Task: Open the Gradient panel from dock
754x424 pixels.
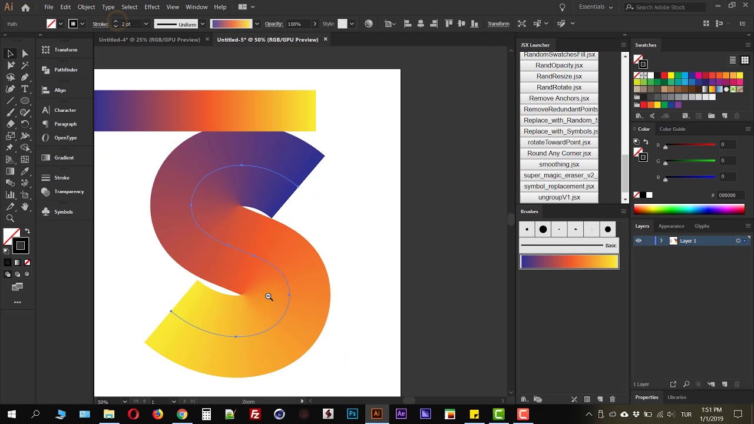Action: coord(64,158)
